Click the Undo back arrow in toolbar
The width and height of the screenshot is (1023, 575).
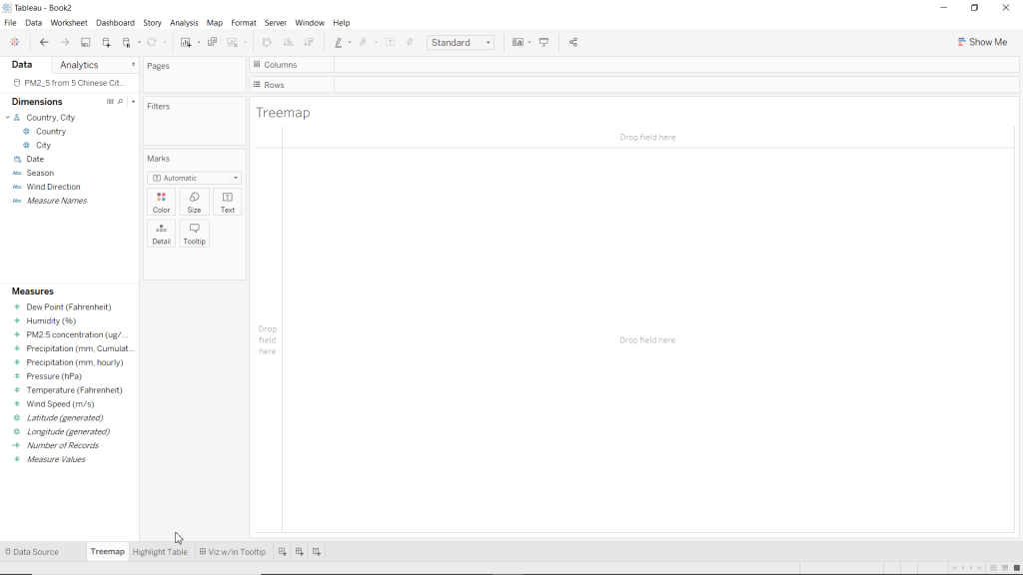[44, 43]
